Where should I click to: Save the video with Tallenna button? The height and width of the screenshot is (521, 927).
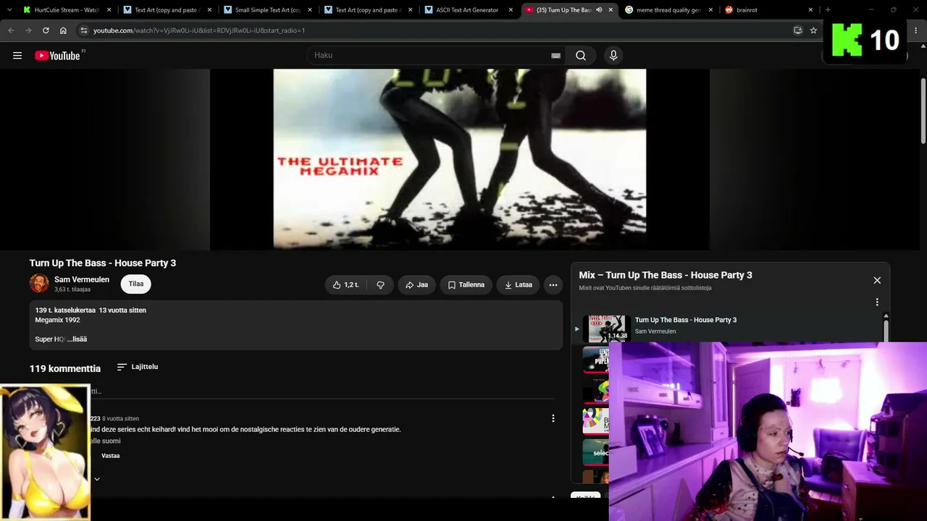pos(466,285)
